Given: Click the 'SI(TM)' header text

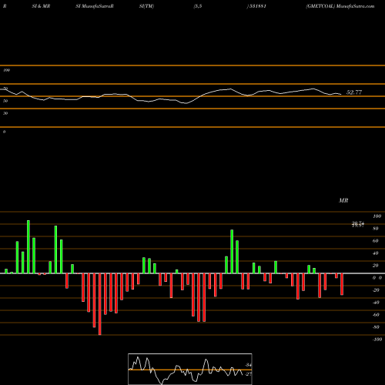Looking at the screenshot, I should [x=146, y=6].
